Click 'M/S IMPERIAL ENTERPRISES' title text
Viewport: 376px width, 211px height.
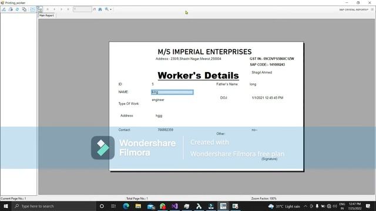[204, 52]
